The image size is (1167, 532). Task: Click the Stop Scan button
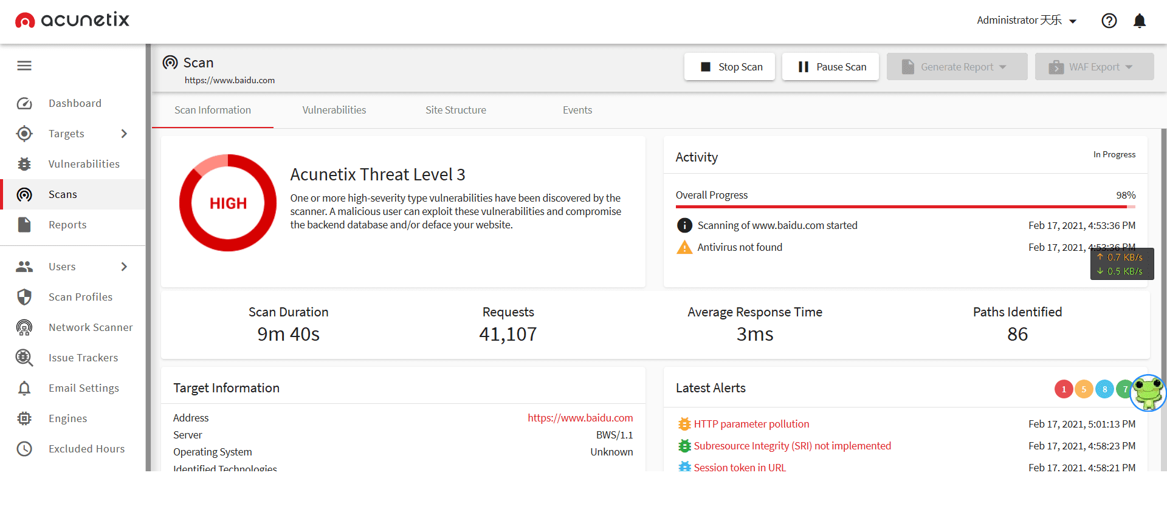[729, 67]
